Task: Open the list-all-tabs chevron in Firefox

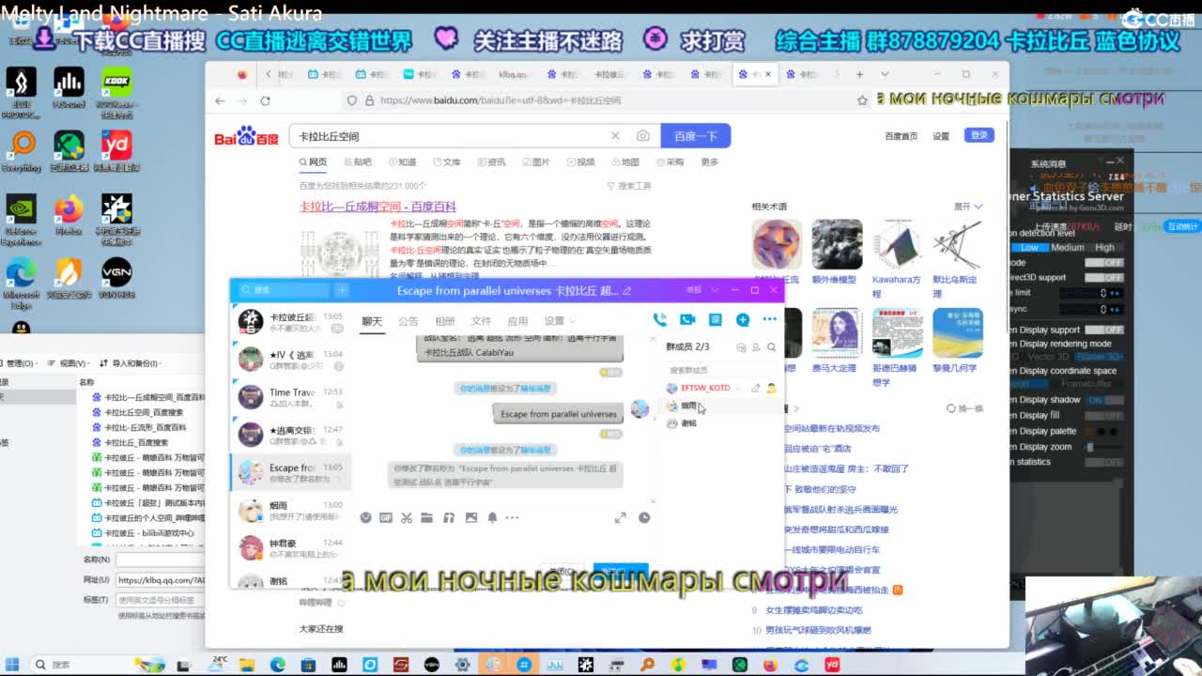Action: (x=885, y=74)
